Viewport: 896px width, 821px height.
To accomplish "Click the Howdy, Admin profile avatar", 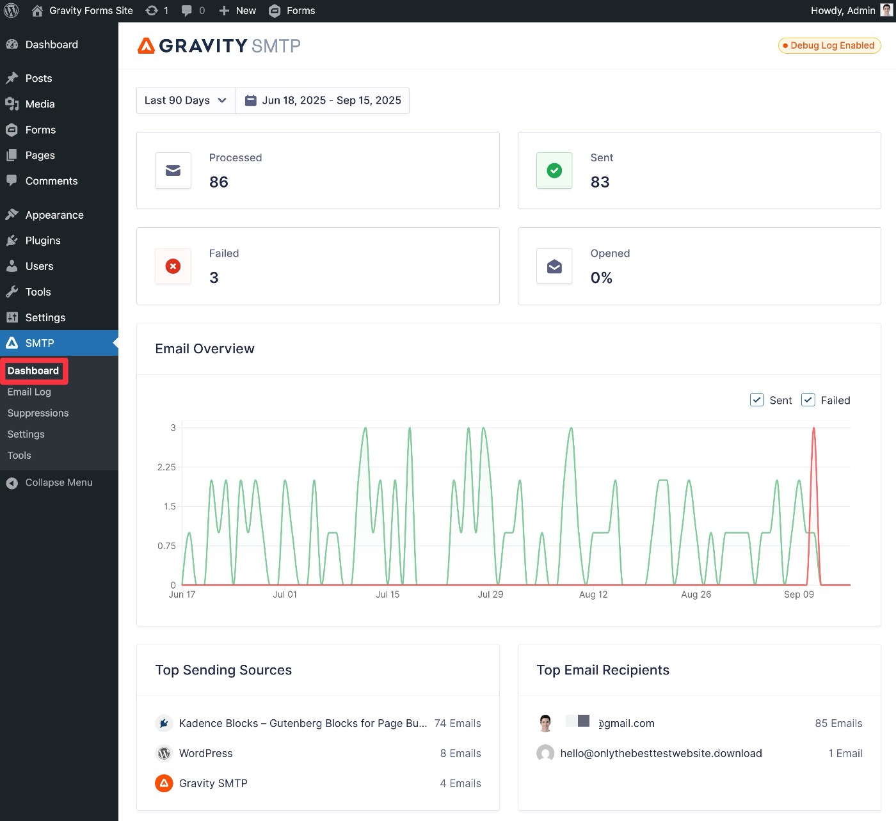I will coord(886,10).
